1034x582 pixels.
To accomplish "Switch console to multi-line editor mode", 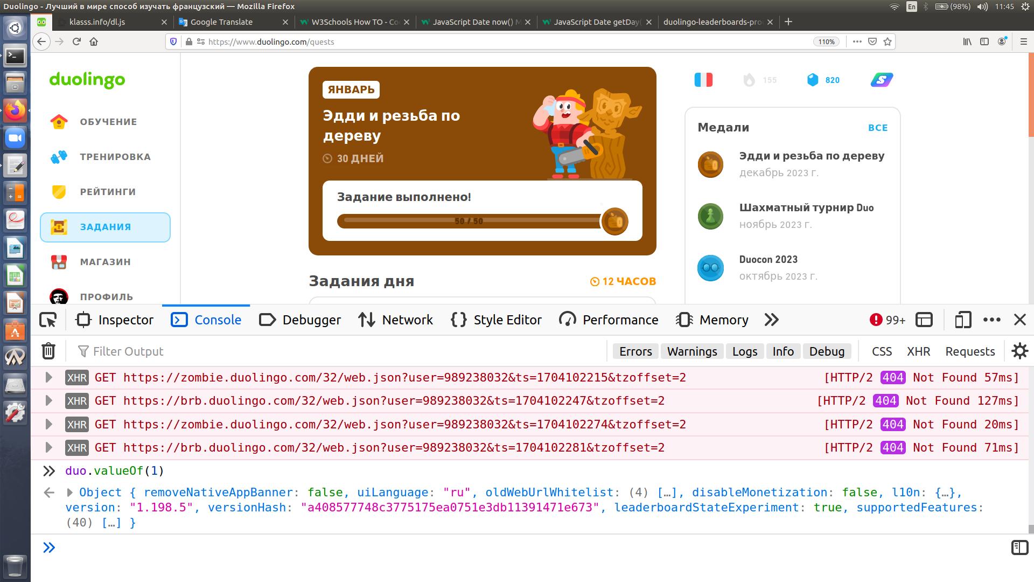I will [1019, 548].
